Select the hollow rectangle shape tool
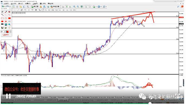Viewport: 186px width, 105px height. coord(2,18)
